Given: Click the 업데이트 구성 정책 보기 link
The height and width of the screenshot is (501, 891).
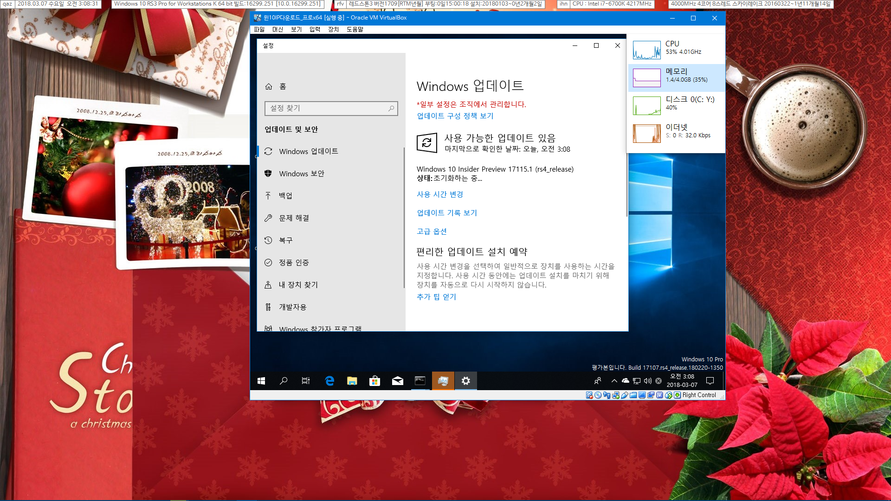Looking at the screenshot, I should click(455, 116).
